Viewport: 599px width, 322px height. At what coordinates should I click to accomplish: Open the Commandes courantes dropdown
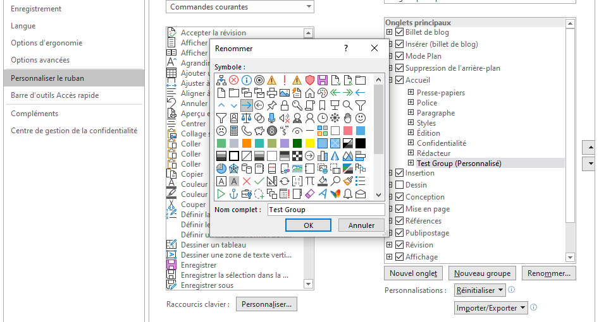tap(240, 7)
